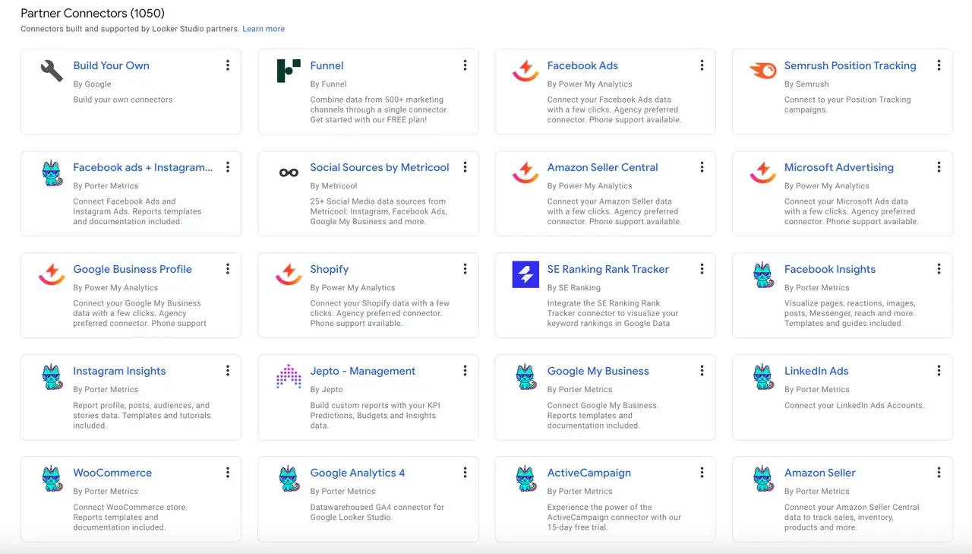Click the Facebook Insights cat icon
Image resolution: width=972 pixels, height=554 pixels.
click(x=762, y=274)
